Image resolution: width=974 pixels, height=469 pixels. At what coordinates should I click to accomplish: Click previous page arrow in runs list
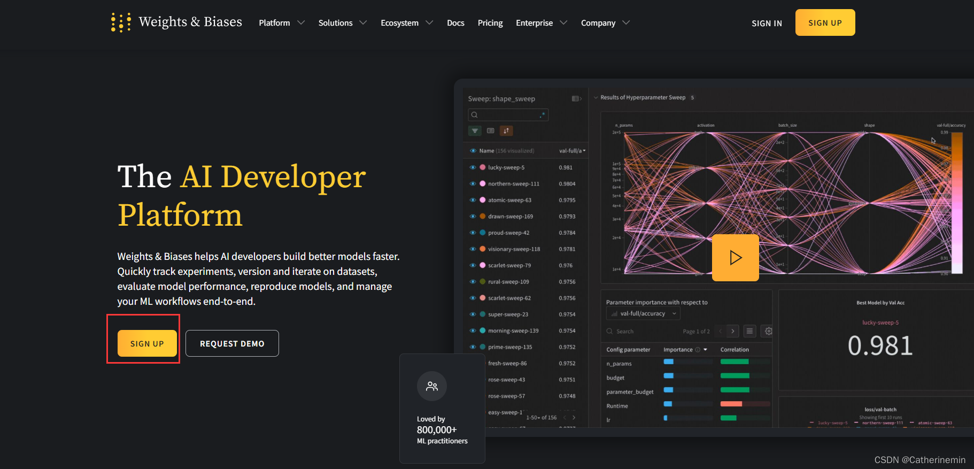[565, 418]
